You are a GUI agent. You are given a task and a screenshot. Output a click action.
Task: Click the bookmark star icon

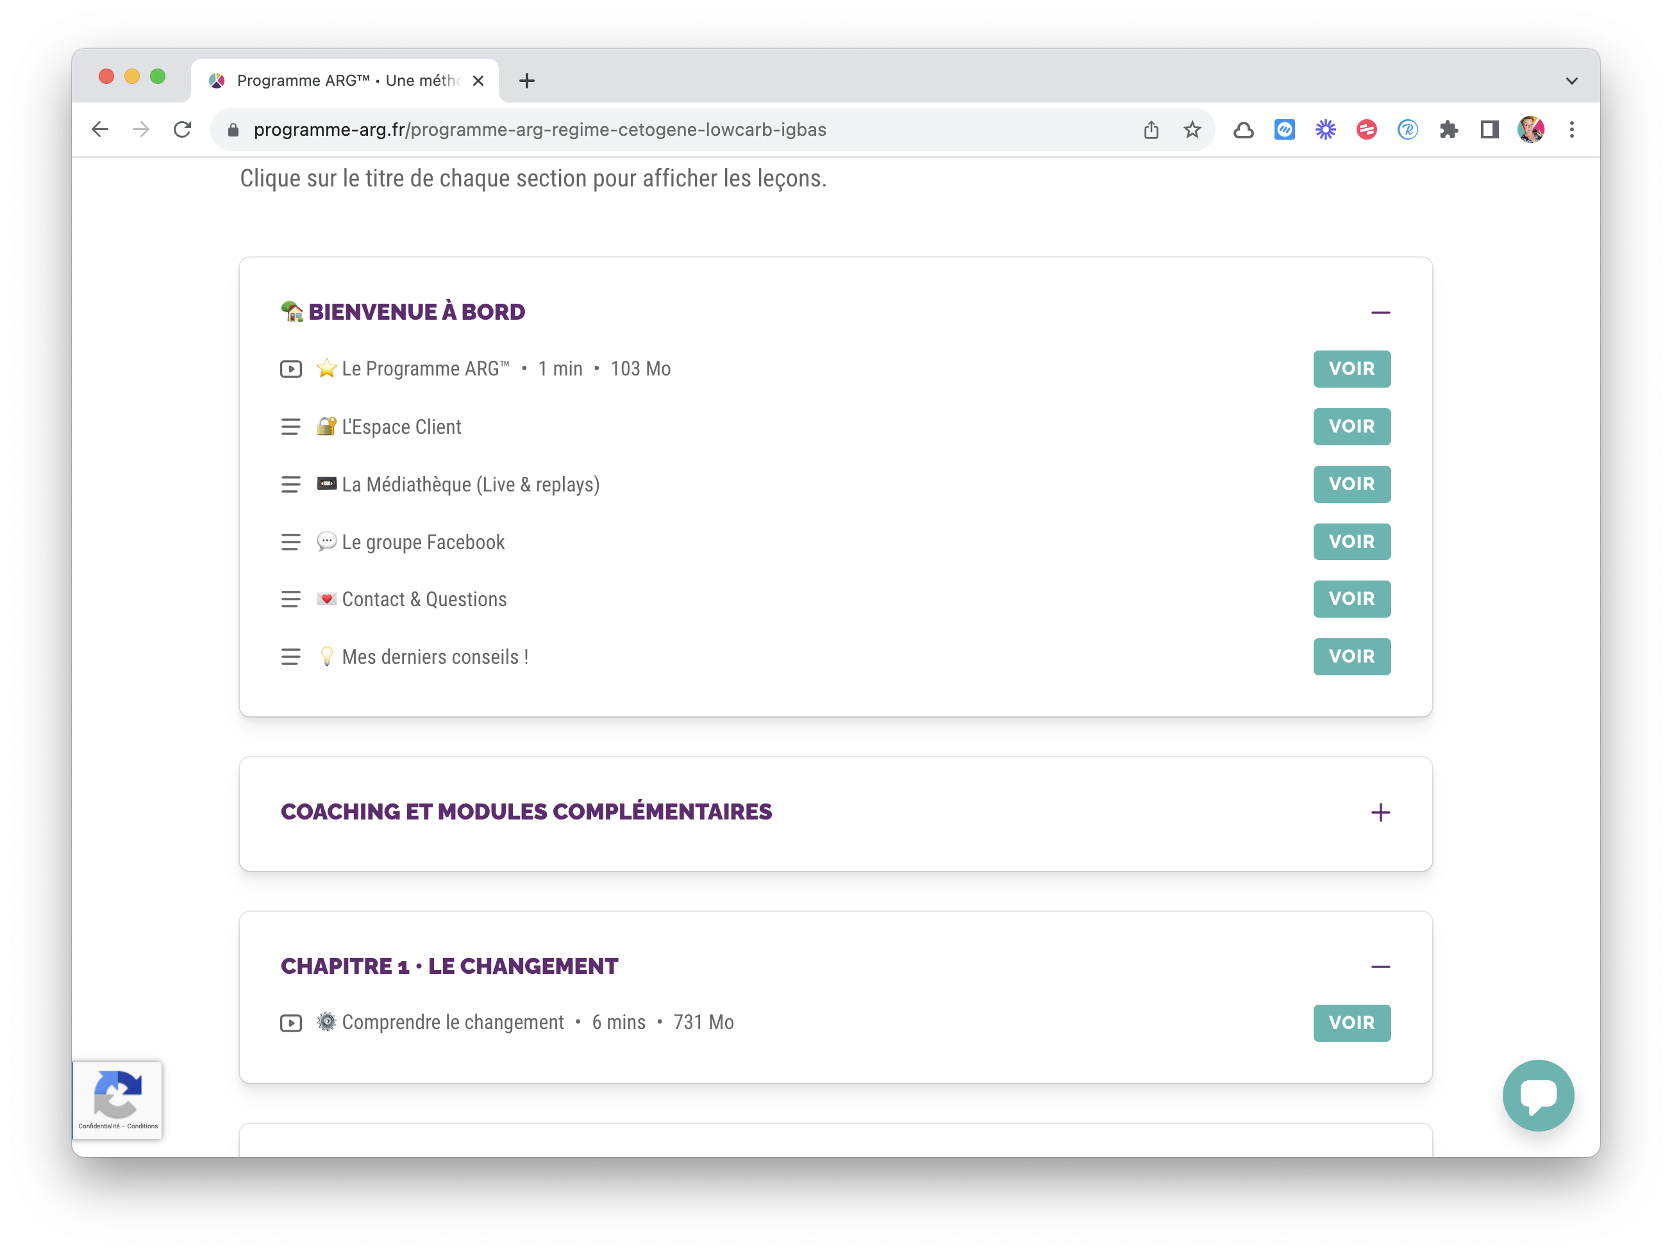click(1192, 130)
